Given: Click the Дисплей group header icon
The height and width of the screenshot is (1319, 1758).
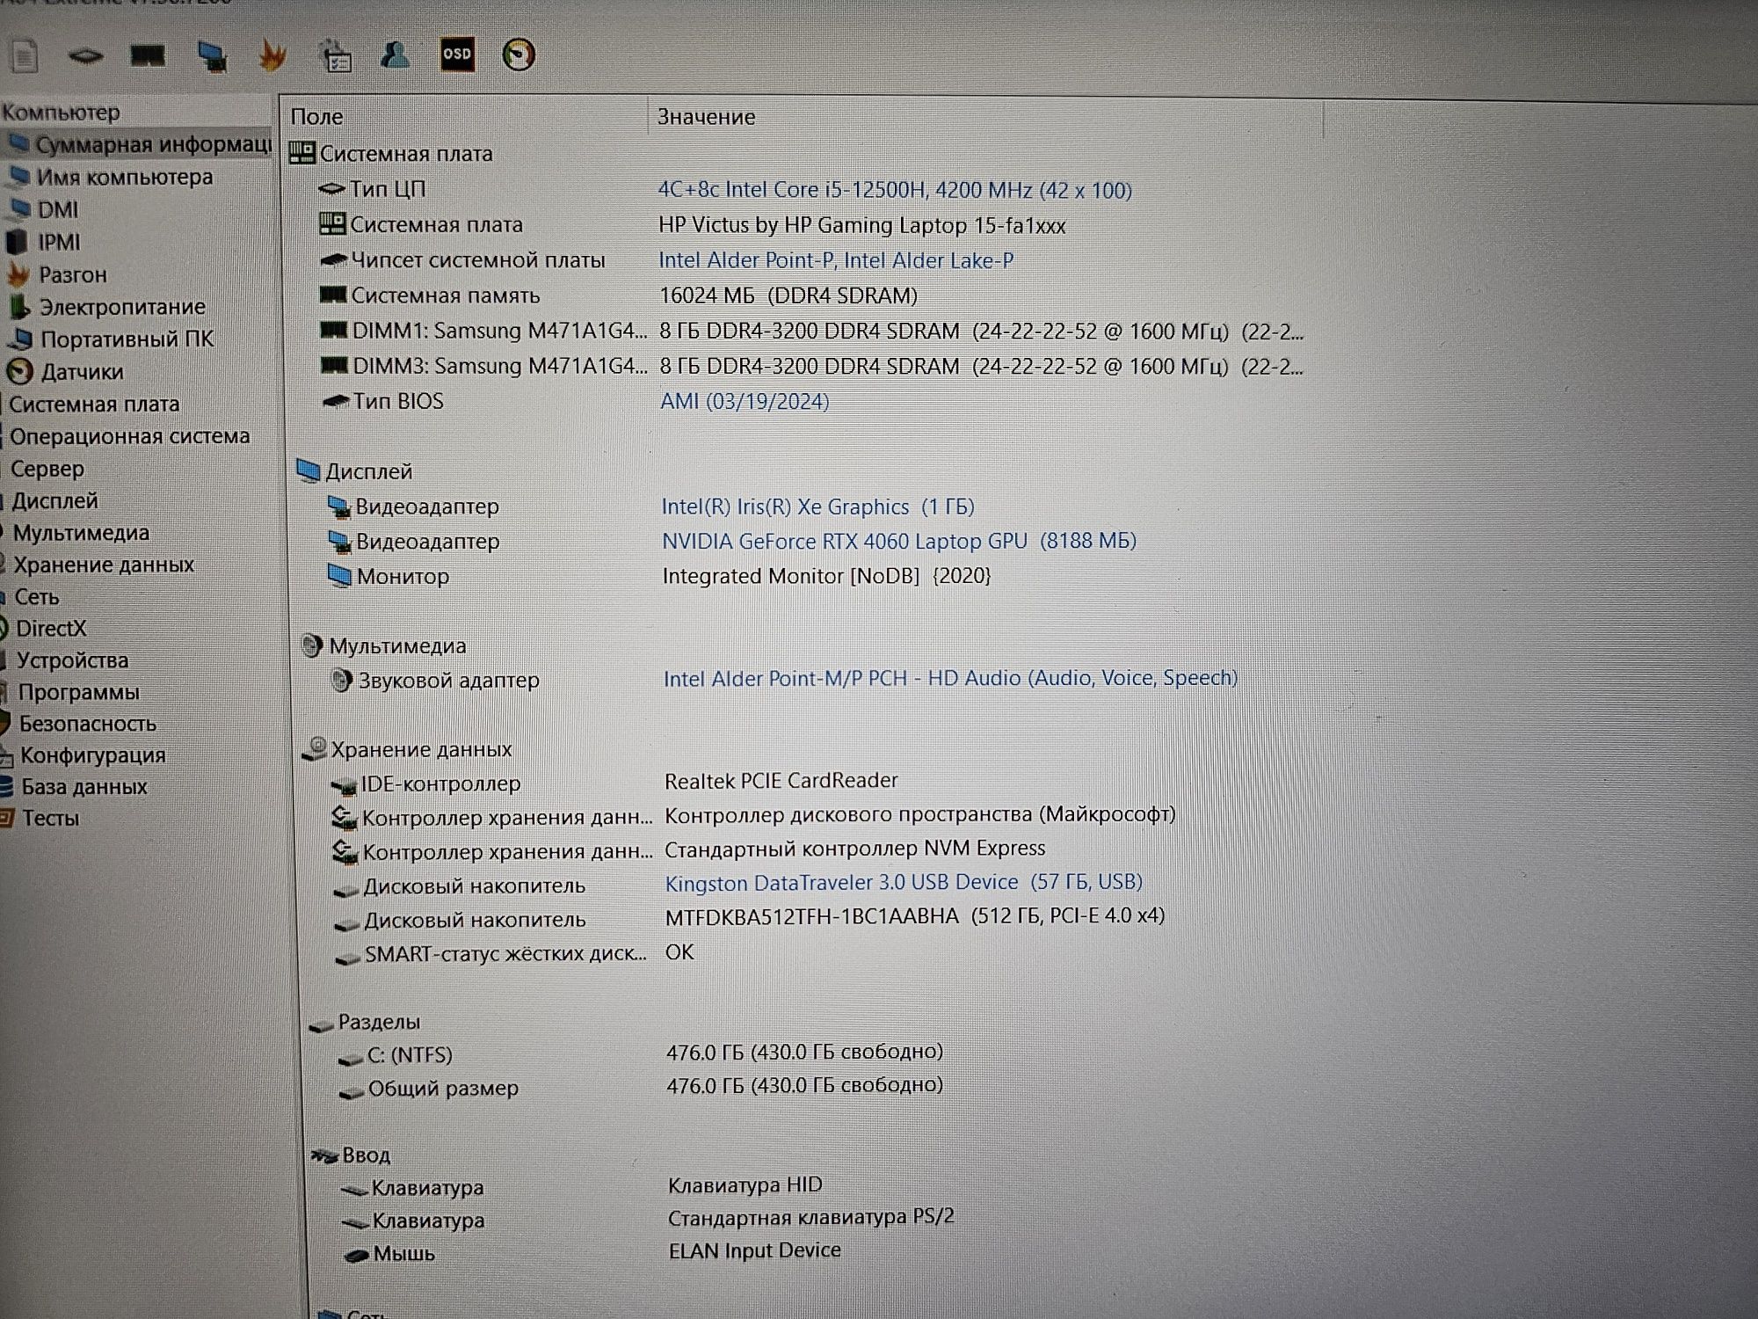Looking at the screenshot, I should pos(308,471).
